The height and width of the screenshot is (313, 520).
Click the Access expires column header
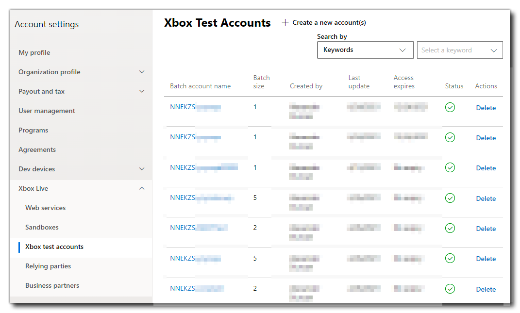pos(404,82)
